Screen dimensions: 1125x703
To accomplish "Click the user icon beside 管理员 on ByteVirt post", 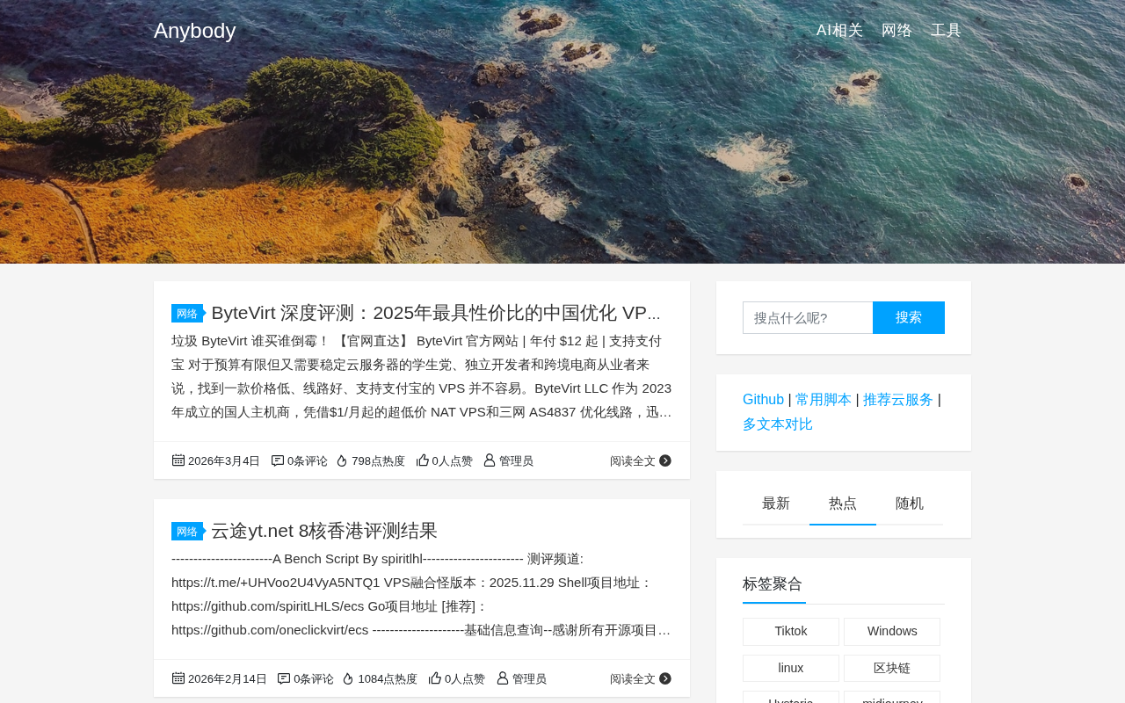I will click(x=490, y=460).
